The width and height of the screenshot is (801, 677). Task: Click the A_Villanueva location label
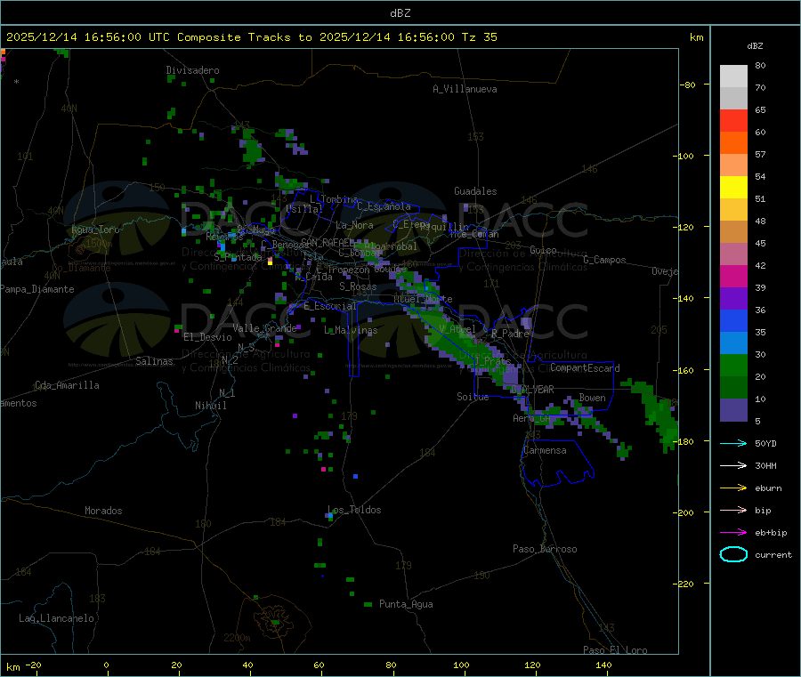[x=465, y=89]
